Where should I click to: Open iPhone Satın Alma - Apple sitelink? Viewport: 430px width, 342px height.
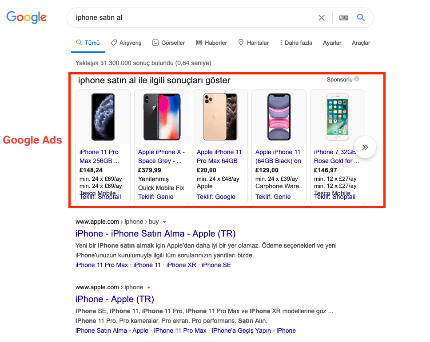[112, 331]
